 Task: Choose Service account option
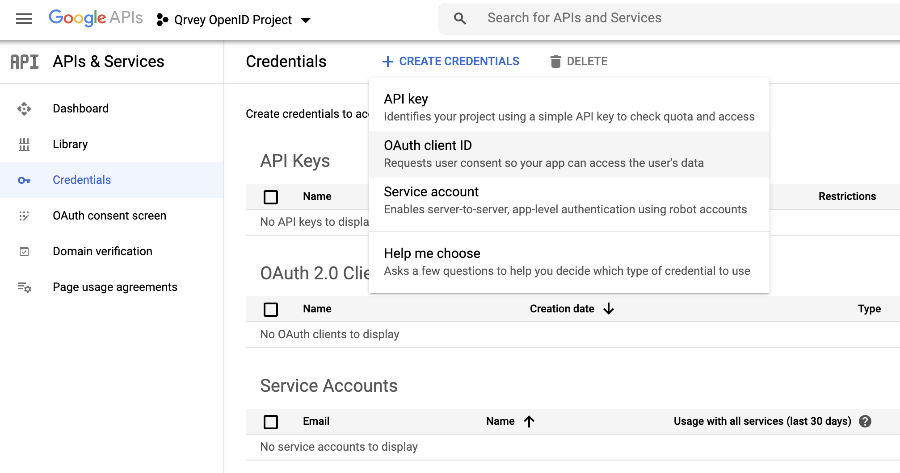click(x=569, y=201)
